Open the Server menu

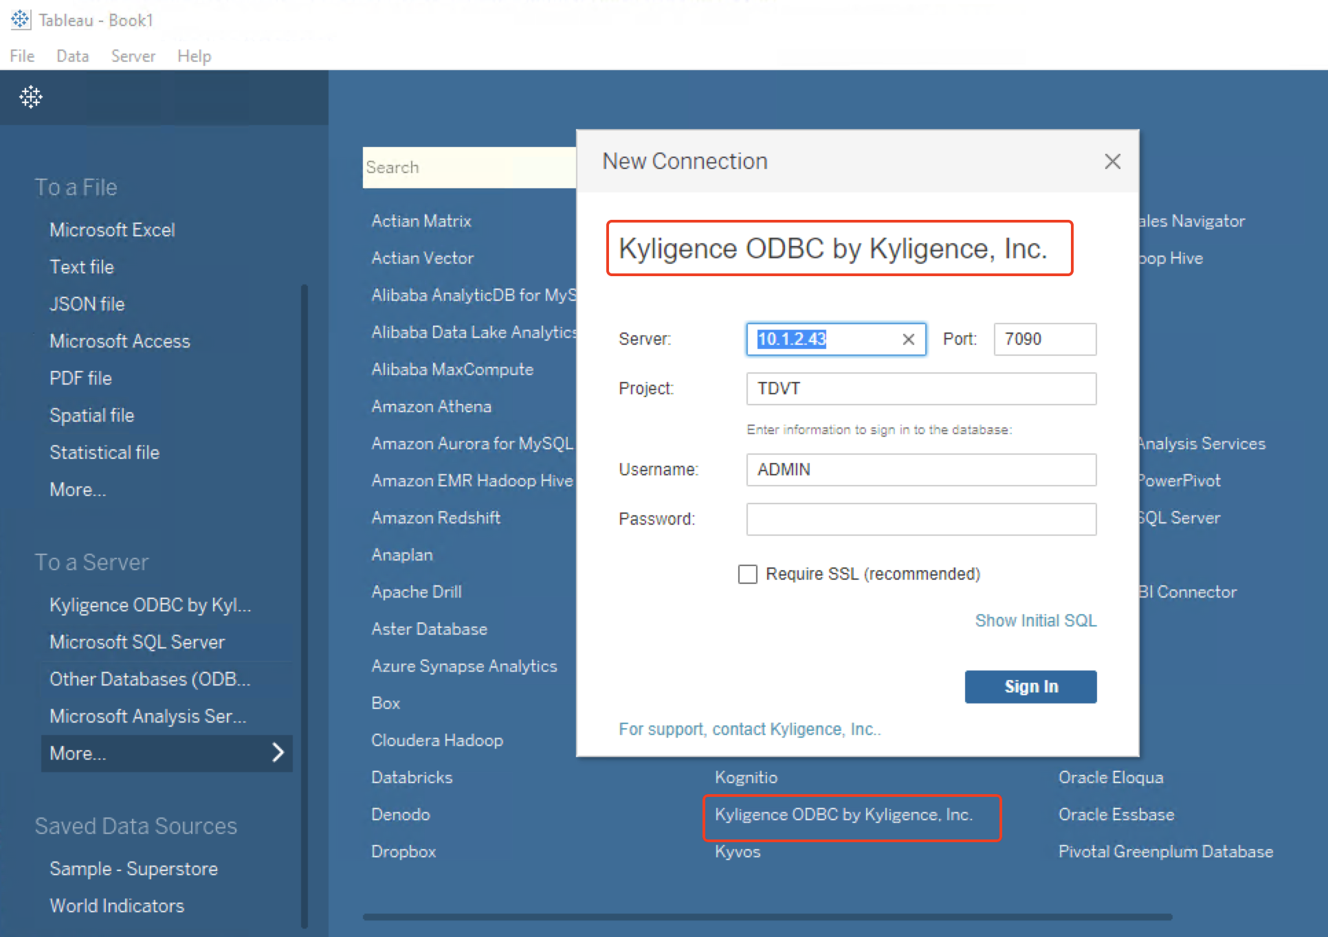pos(133,56)
